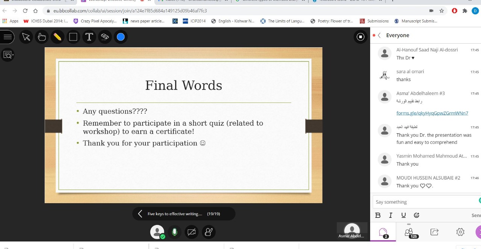Stop sharing with the stop button

click(360, 37)
